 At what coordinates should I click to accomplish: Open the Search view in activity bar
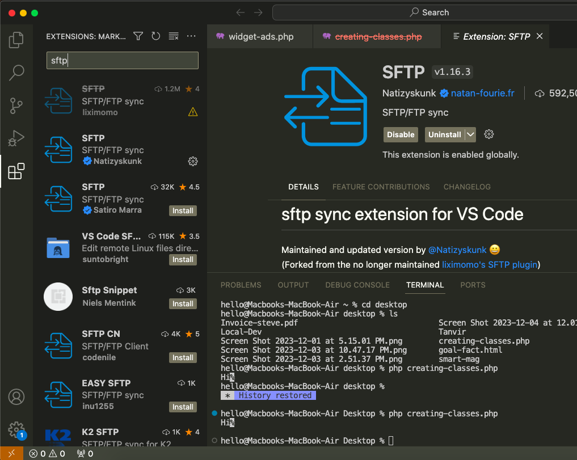16,73
